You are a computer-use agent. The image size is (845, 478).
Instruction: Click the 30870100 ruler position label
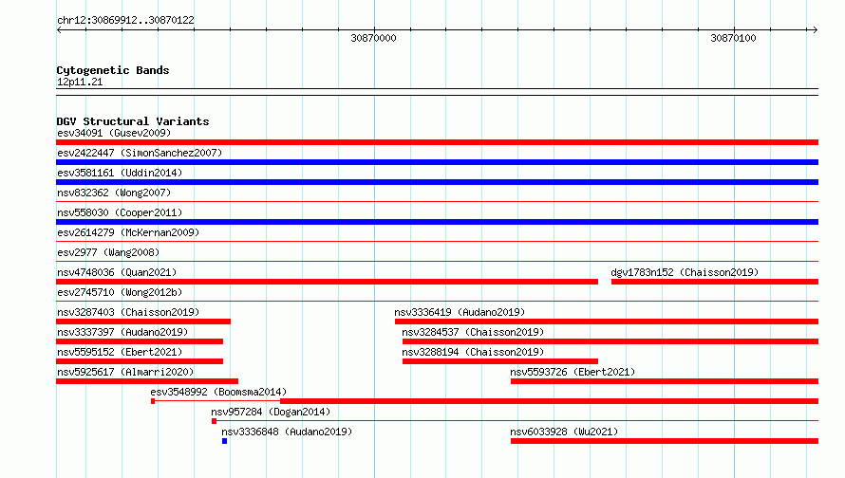coord(734,38)
